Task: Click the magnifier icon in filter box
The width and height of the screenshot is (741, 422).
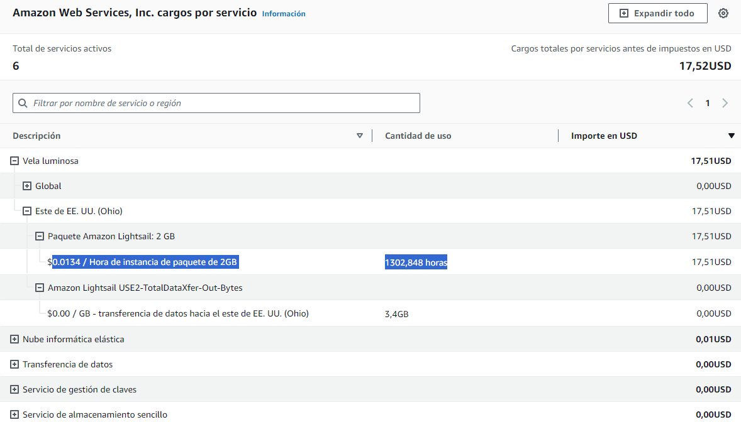Action: click(23, 103)
